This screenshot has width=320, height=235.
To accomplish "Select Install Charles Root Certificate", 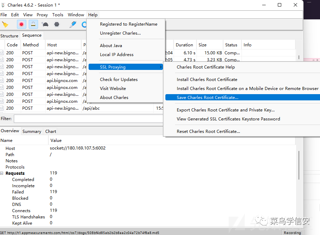I will coord(207,79).
